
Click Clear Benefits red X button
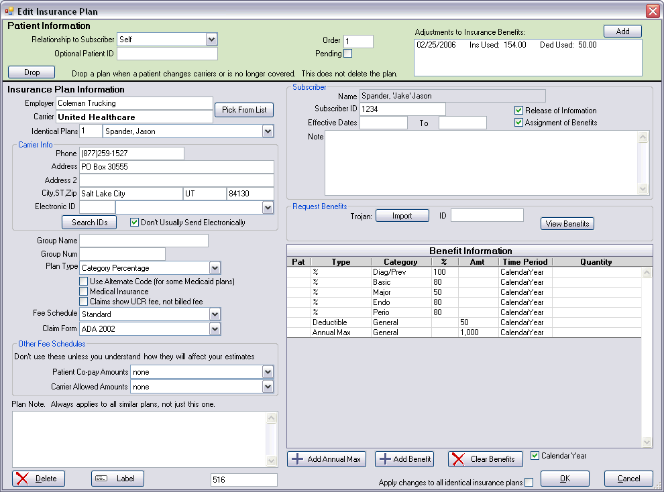[485, 459]
